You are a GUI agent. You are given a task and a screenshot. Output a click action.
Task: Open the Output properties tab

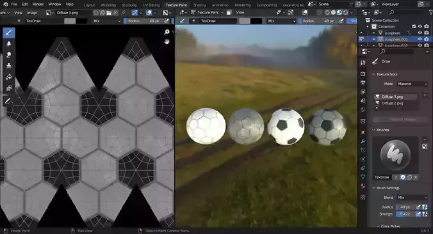[363, 82]
